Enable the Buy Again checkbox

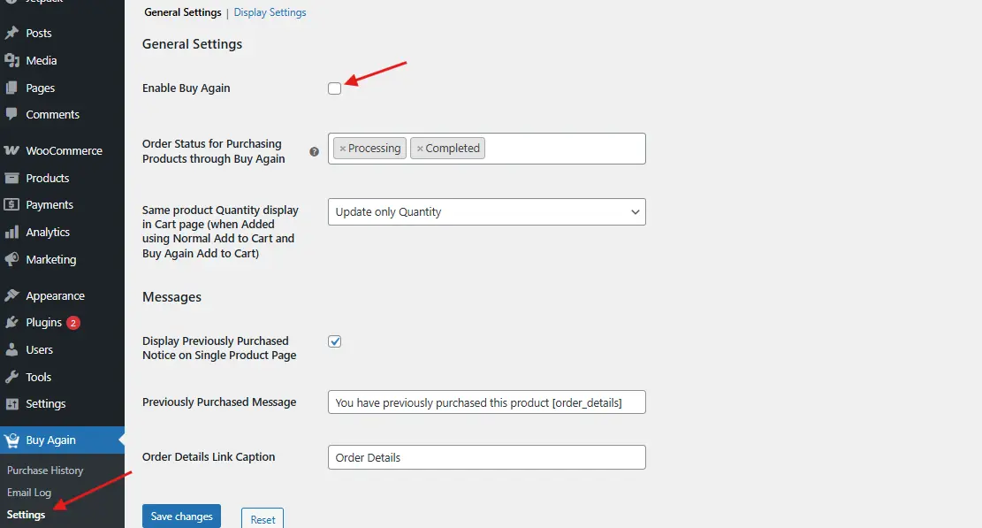pyautogui.click(x=334, y=88)
